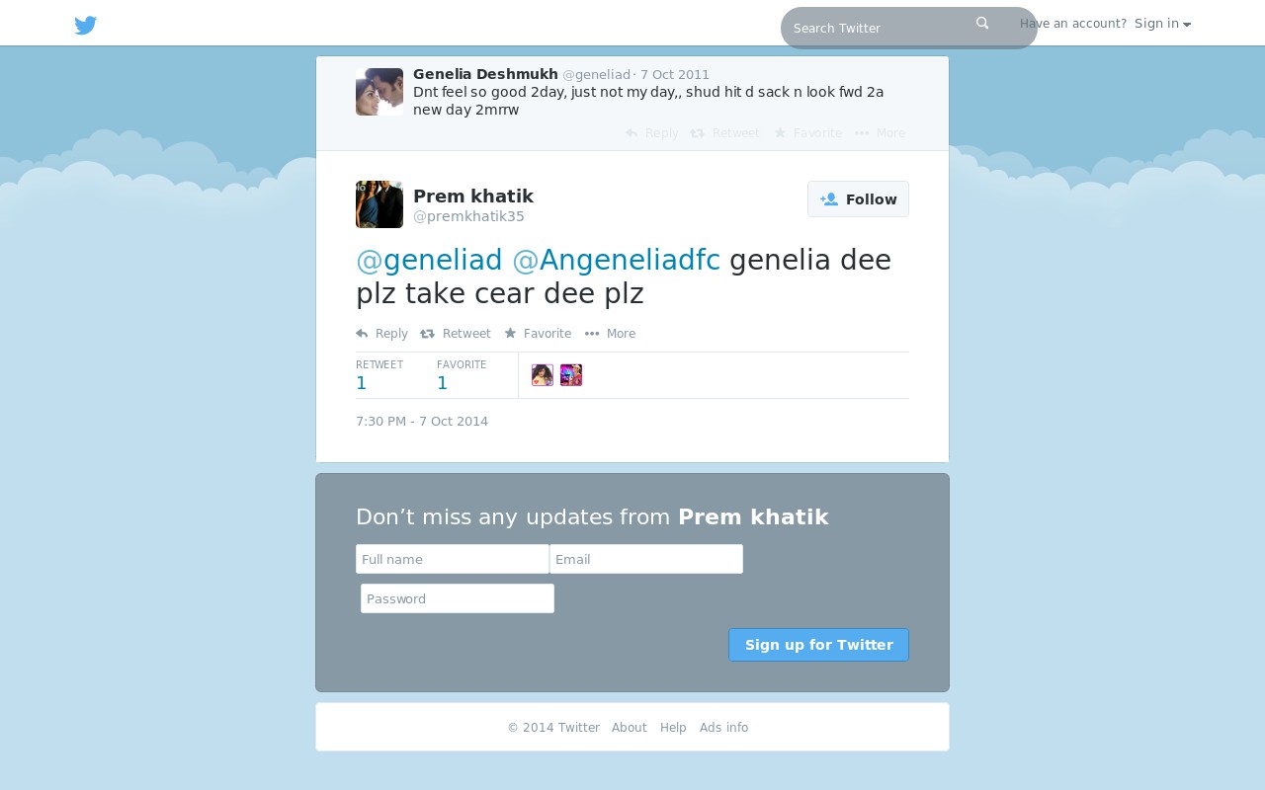Reply to Genelia Deshmukh's tweet
The width and height of the screenshot is (1265, 790).
pyautogui.click(x=652, y=133)
